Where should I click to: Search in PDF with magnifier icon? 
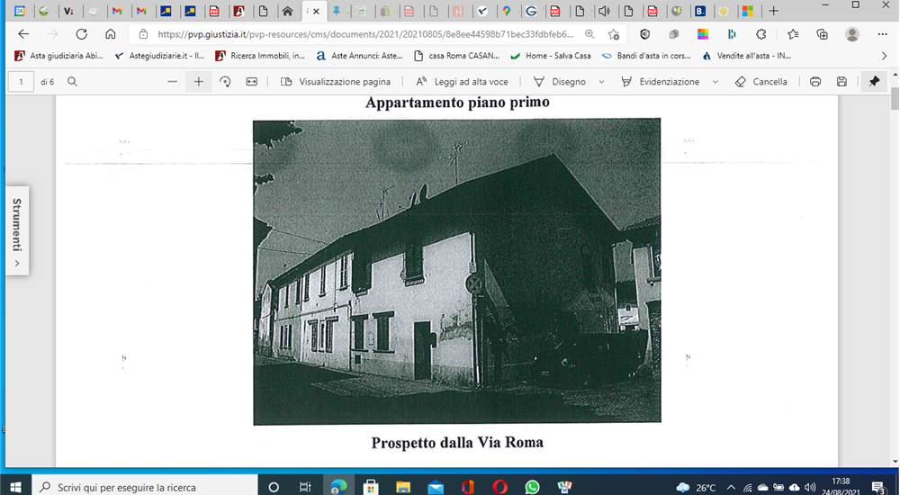[x=72, y=82]
